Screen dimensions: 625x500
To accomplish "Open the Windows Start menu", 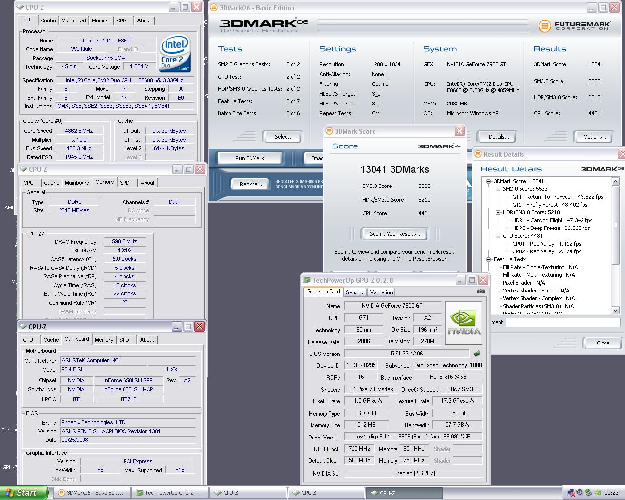I will [24, 493].
